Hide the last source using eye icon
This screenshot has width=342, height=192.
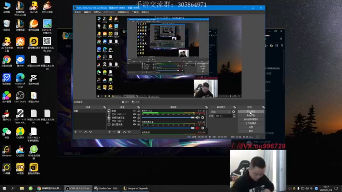click(x=134, y=124)
